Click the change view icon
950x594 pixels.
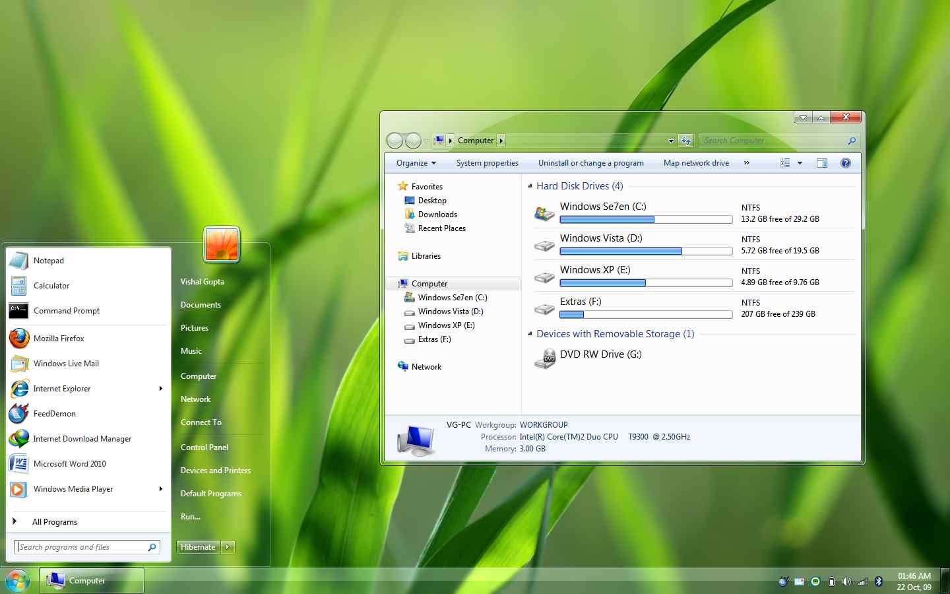(785, 163)
